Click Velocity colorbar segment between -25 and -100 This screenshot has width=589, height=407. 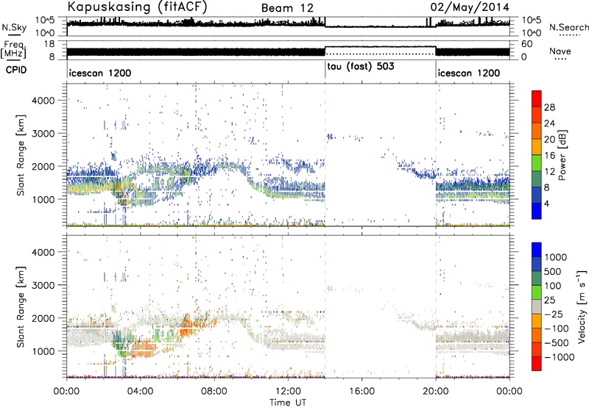537,321
